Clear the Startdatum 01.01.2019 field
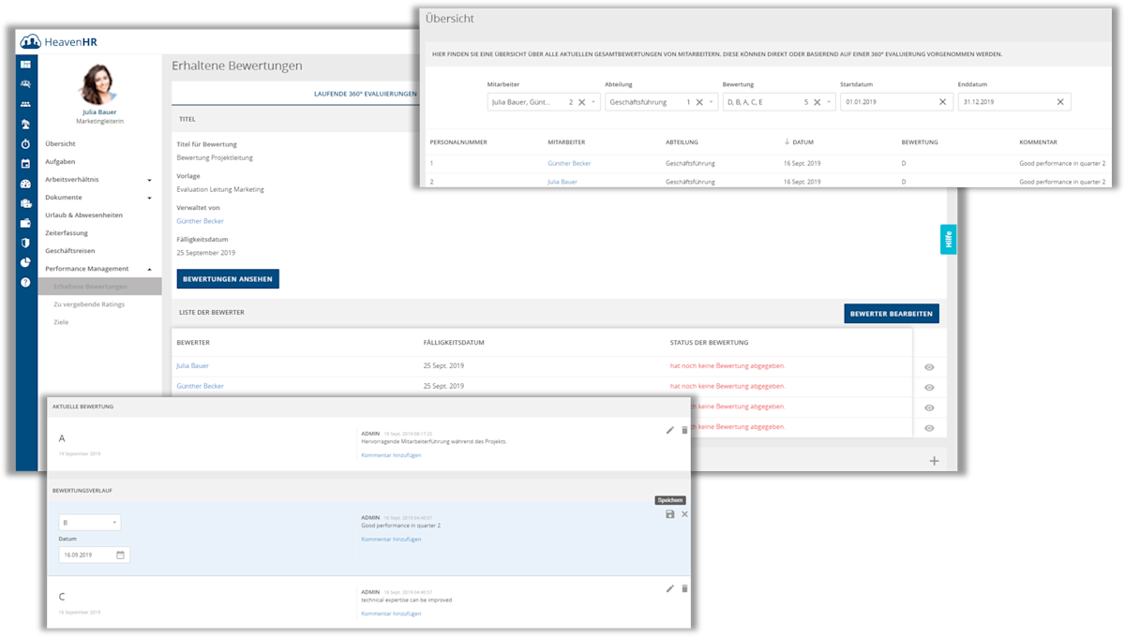Image resolution: width=1125 pixels, height=637 pixels. point(942,102)
